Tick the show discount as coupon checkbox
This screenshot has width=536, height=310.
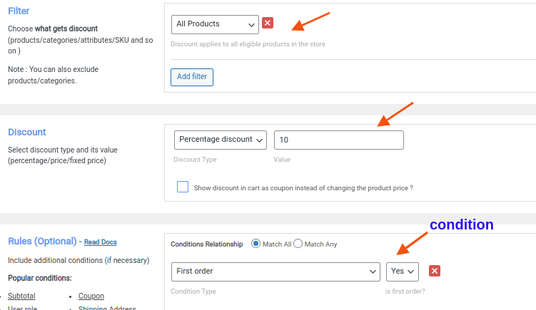point(183,187)
